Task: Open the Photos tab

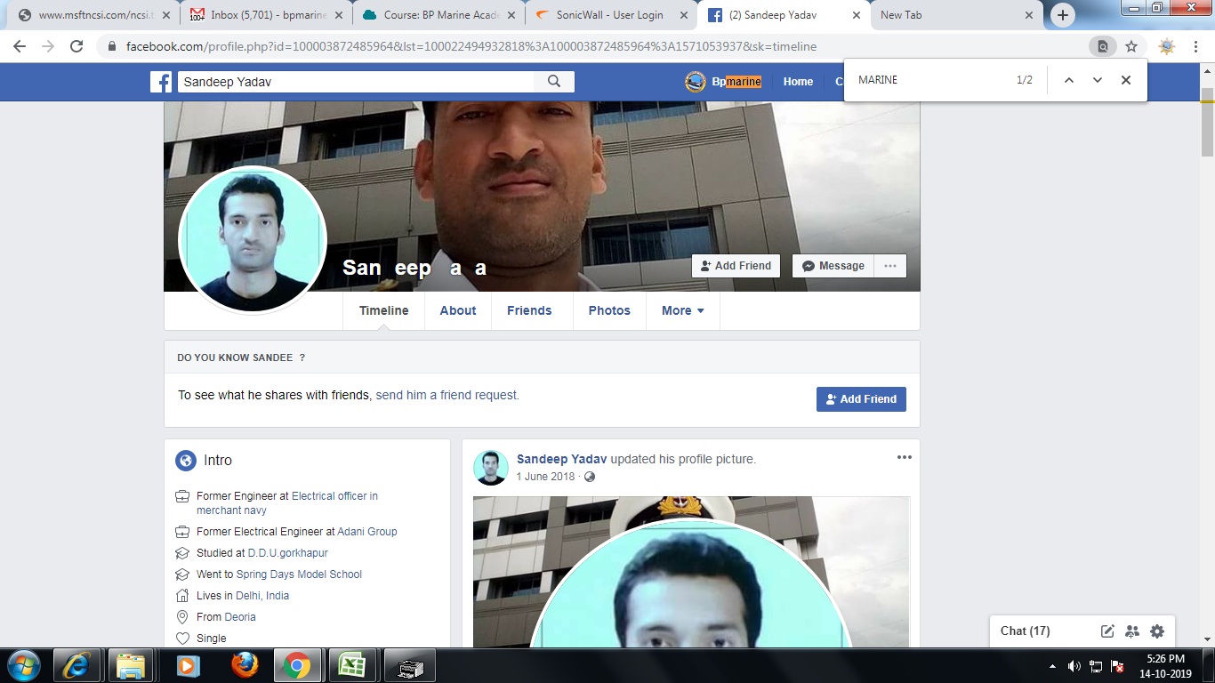Action: pyautogui.click(x=609, y=310)
